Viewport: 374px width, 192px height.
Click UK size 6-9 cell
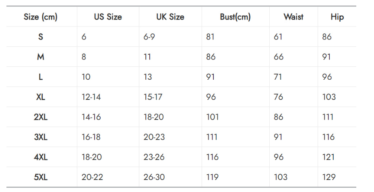(x=149, y=37)
